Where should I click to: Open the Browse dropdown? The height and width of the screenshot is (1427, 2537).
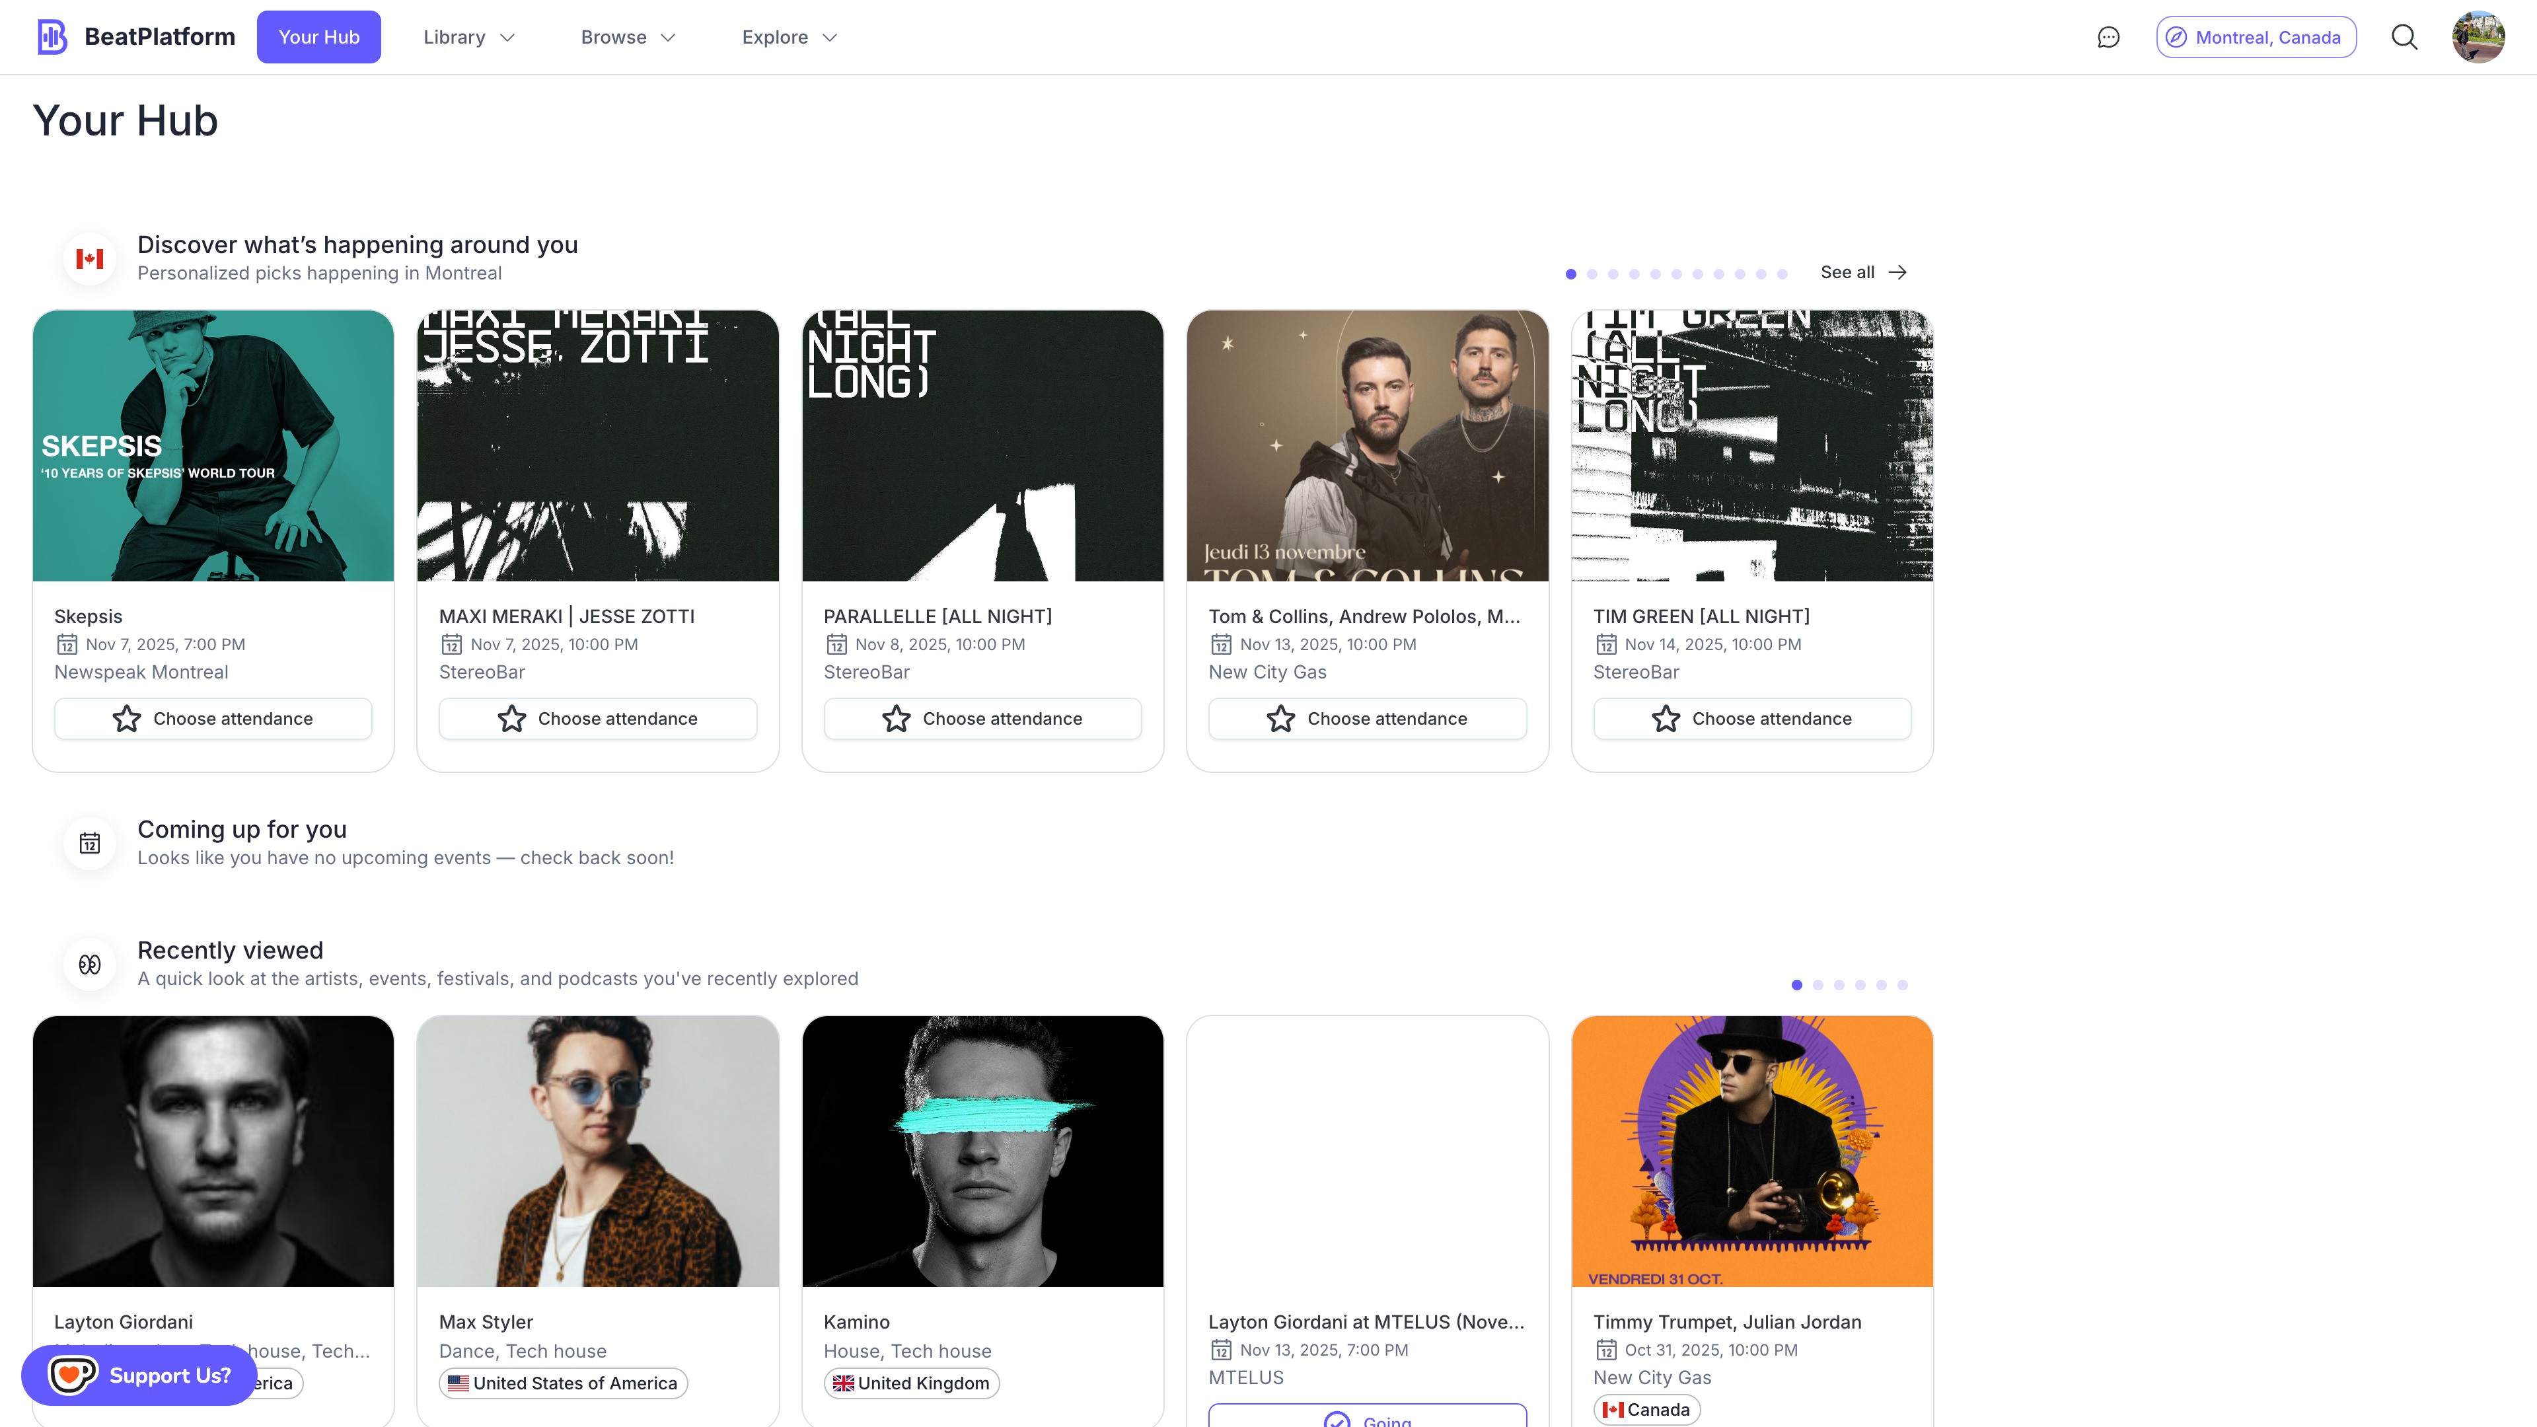[628, 36]
